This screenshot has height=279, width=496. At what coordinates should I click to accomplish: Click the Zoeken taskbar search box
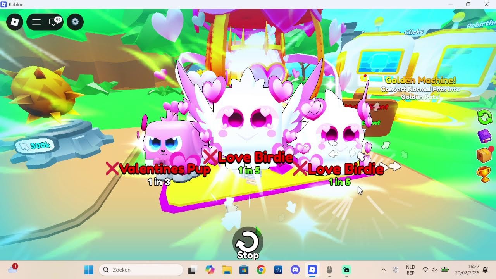pyautogui.click(x=141, y=270)
